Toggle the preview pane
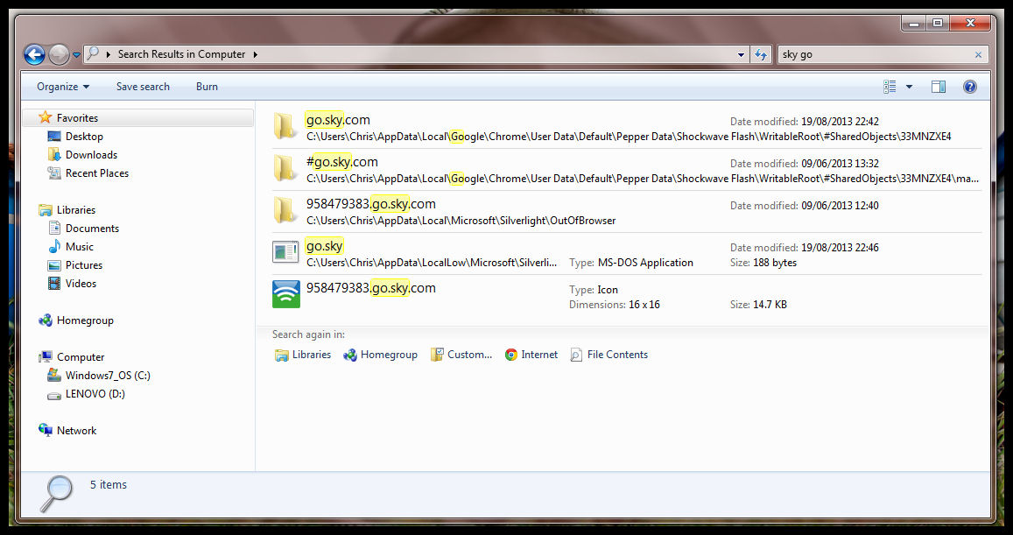This screenshot has width=1013, height=535. [x=939, y=87]
